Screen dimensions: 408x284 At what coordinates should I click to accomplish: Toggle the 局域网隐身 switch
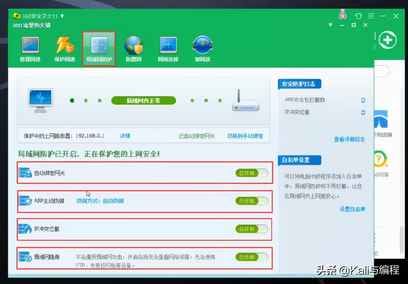(251, 257)
